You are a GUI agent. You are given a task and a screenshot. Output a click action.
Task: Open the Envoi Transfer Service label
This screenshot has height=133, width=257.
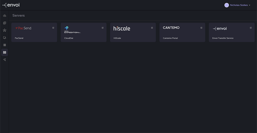223,38
